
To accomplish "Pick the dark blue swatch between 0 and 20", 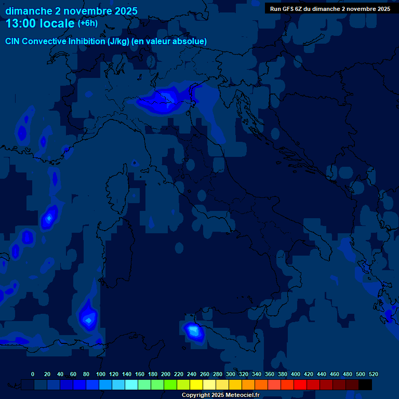I will [40, 384].
